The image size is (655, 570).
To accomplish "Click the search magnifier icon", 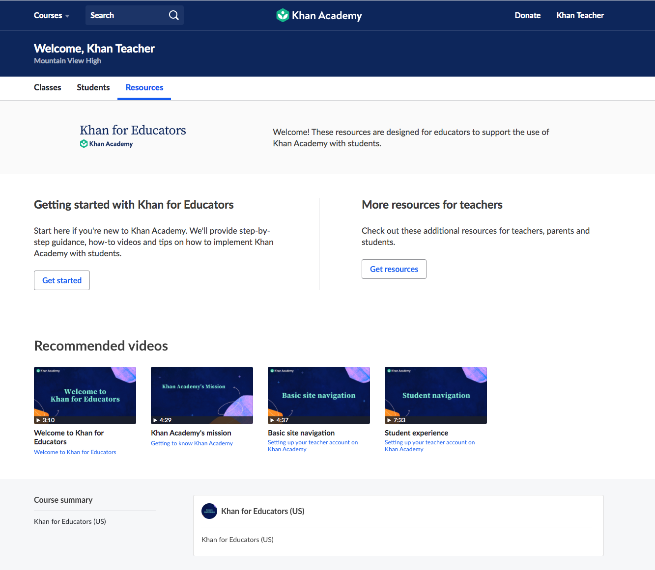I will 173,15.
